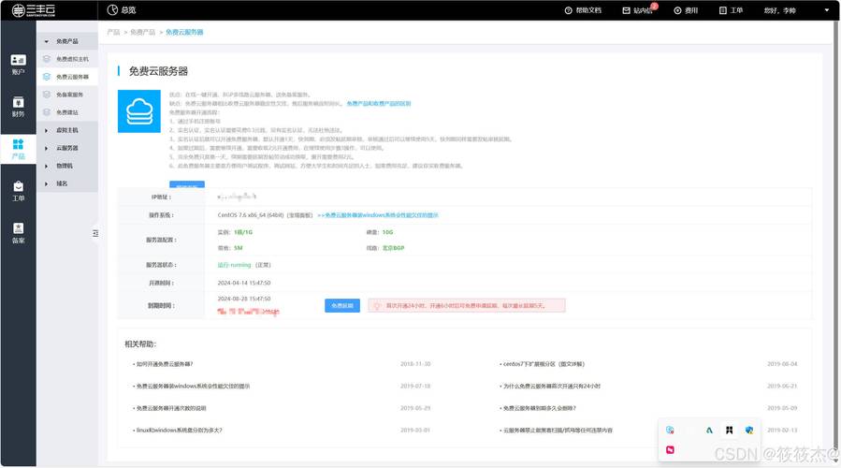
Task: Open 工单 tickets from the top bar
Action: (731, 10)
